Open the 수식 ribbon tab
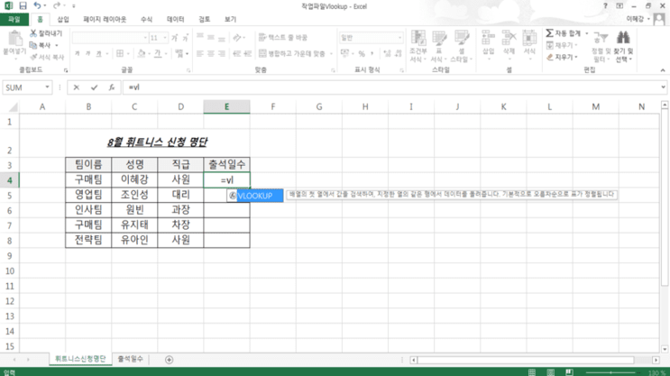 tap(147, 19)
